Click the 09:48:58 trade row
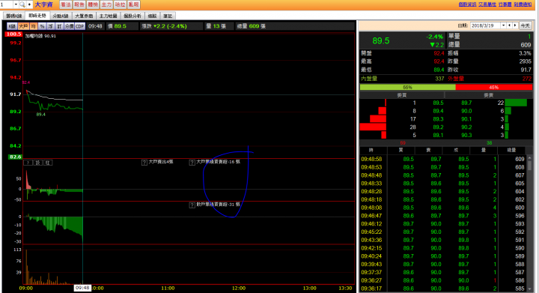 pos(442,159)
